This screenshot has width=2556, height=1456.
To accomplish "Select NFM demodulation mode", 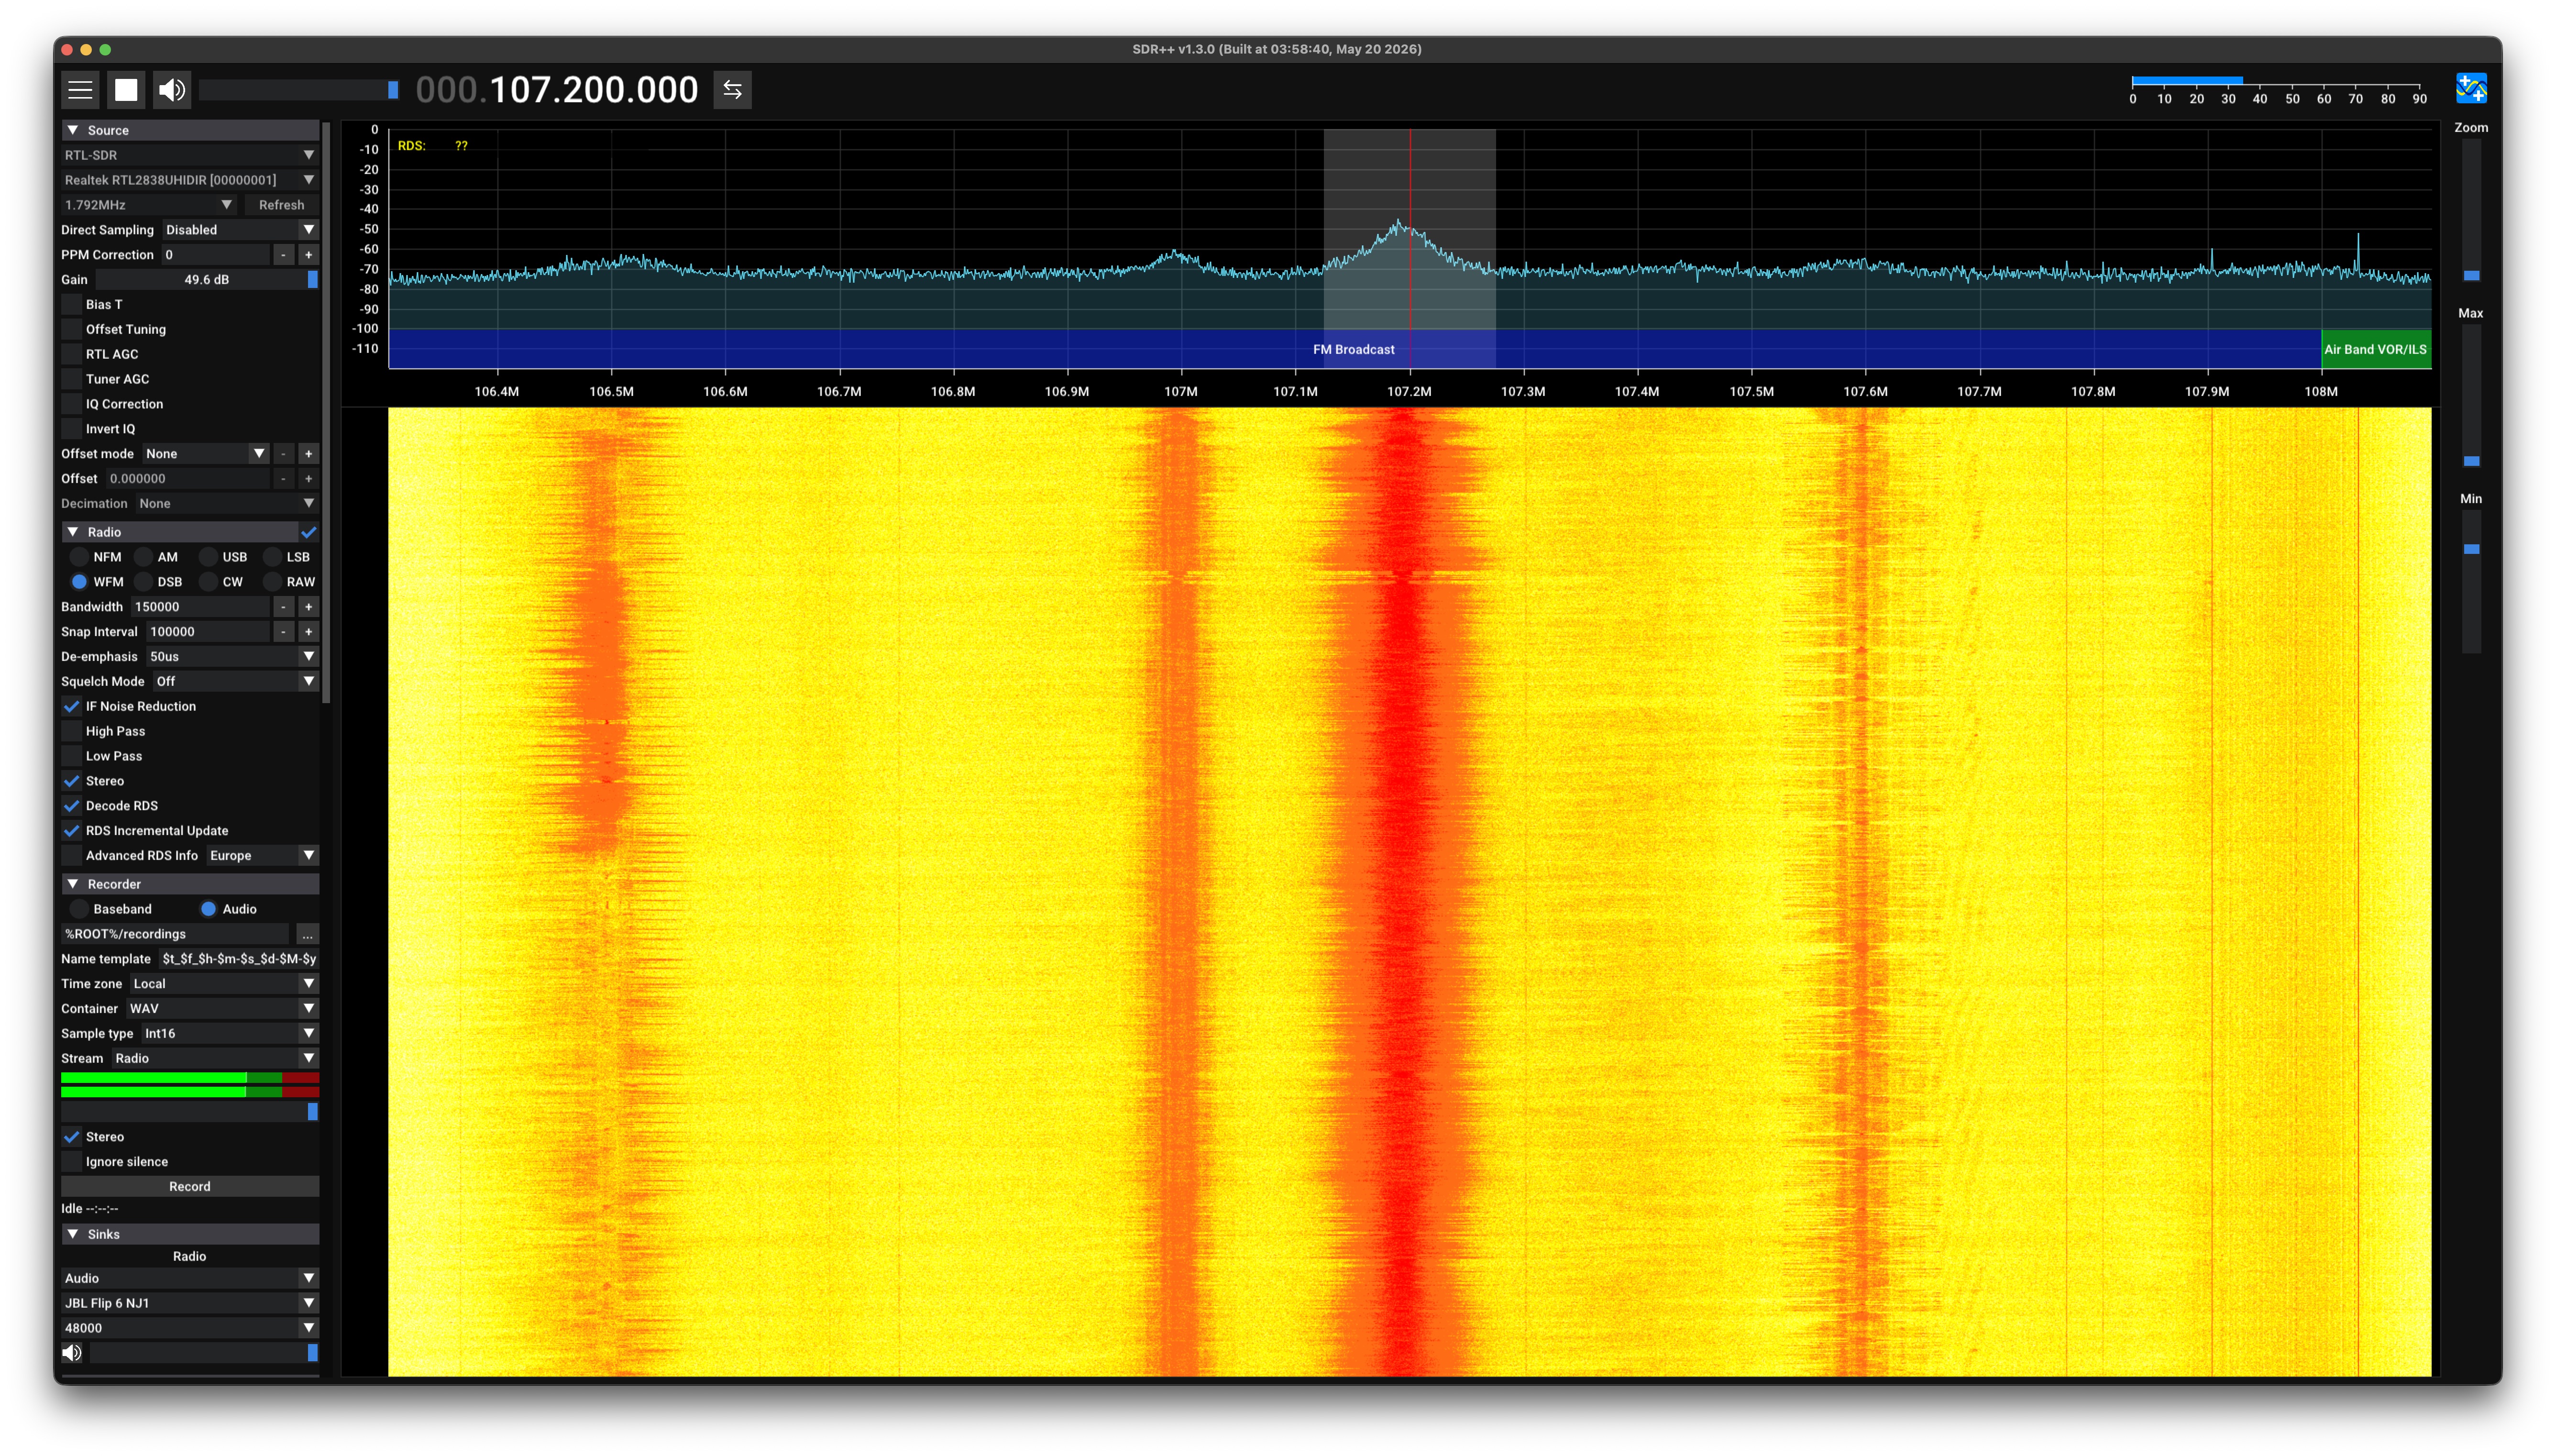I will (79, 557).
